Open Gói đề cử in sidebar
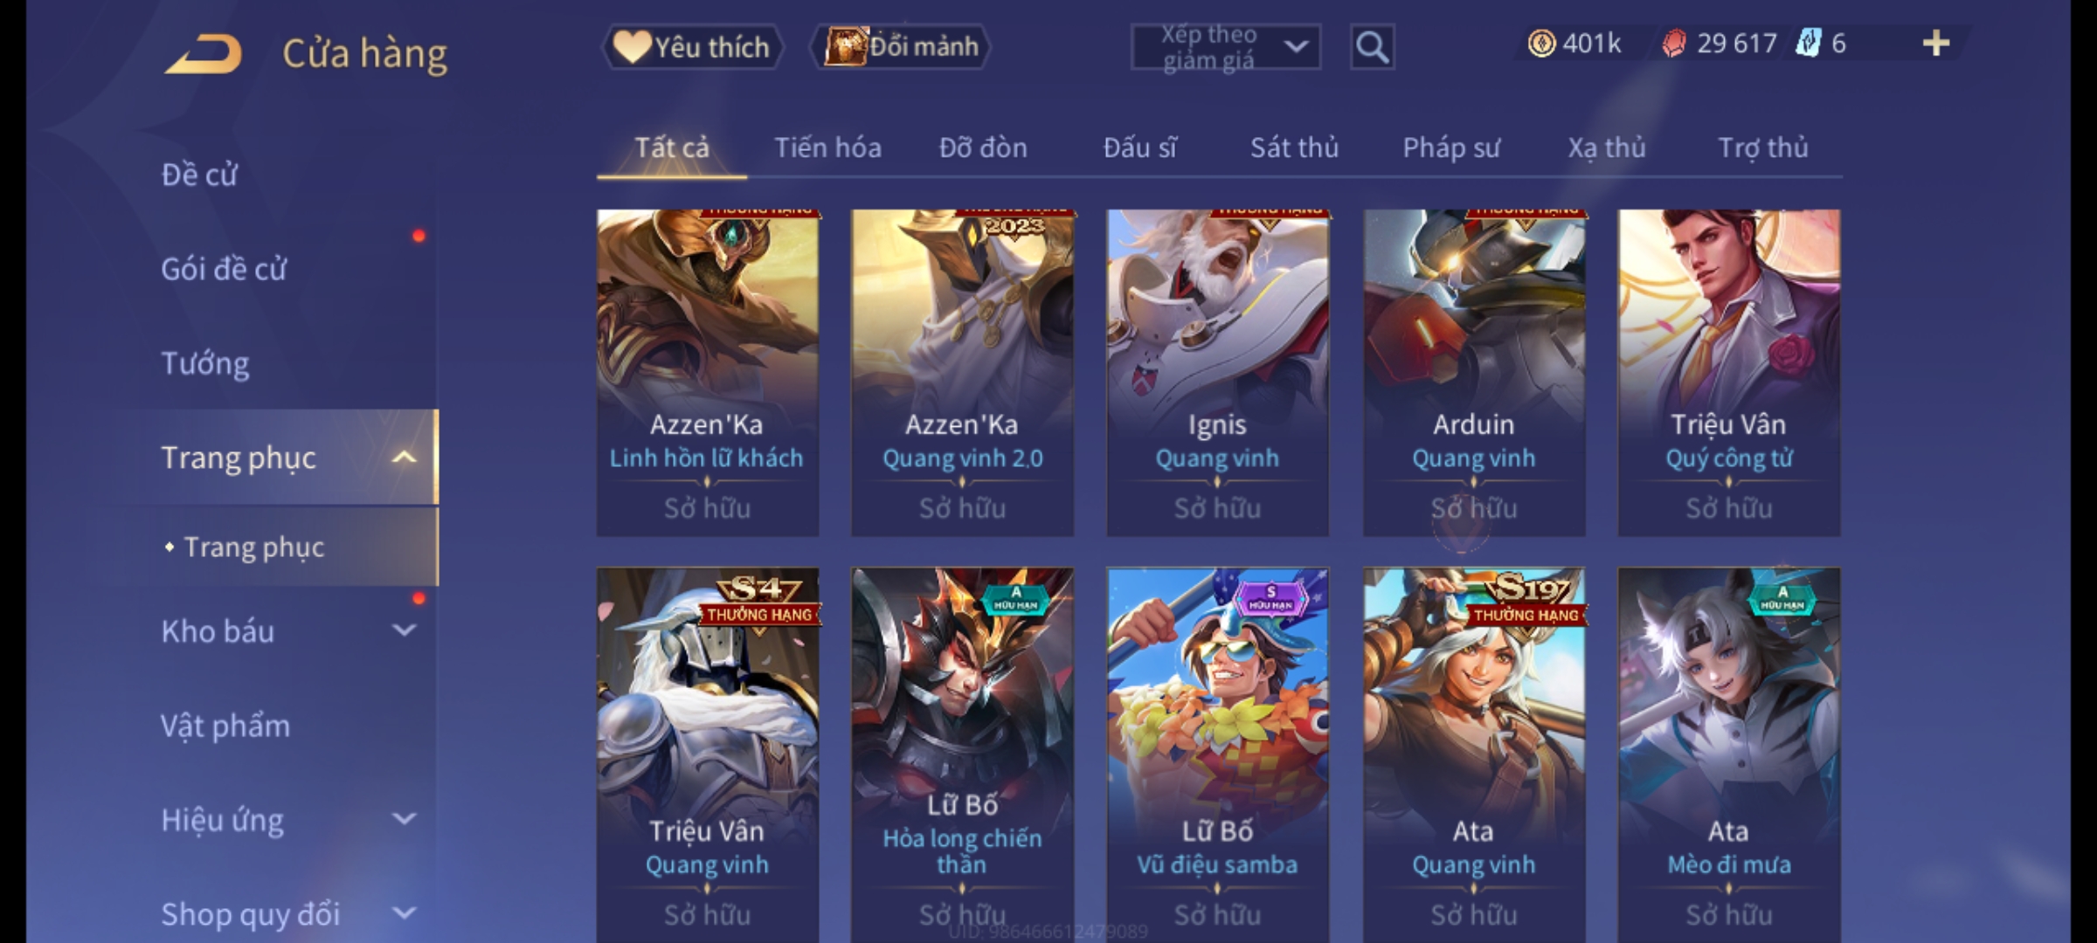 click(x=224, y=269)
